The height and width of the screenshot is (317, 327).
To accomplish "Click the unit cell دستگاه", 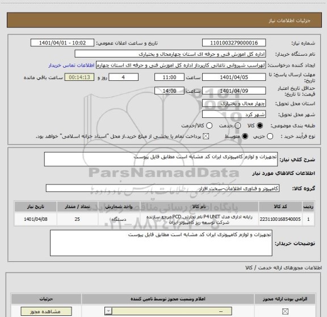I will tap(119, 219).
